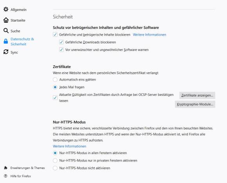Image resolution: width=227 pixels, height=183 pixels.
Task: Disable OCSP-Server certificate validation checkbox
Action: [x=55, y=98]
